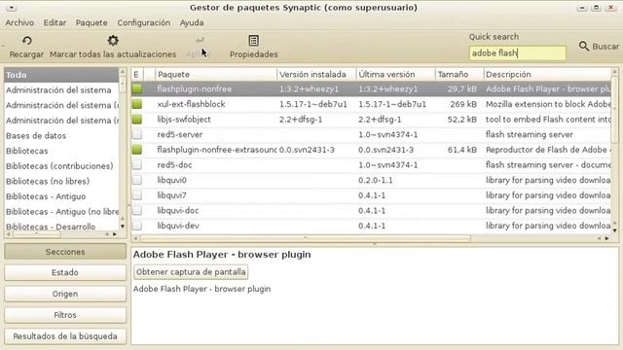Click the sections list down scroll arrow
The height and width of the screenshot is (350, 623).
coord(123,227)
